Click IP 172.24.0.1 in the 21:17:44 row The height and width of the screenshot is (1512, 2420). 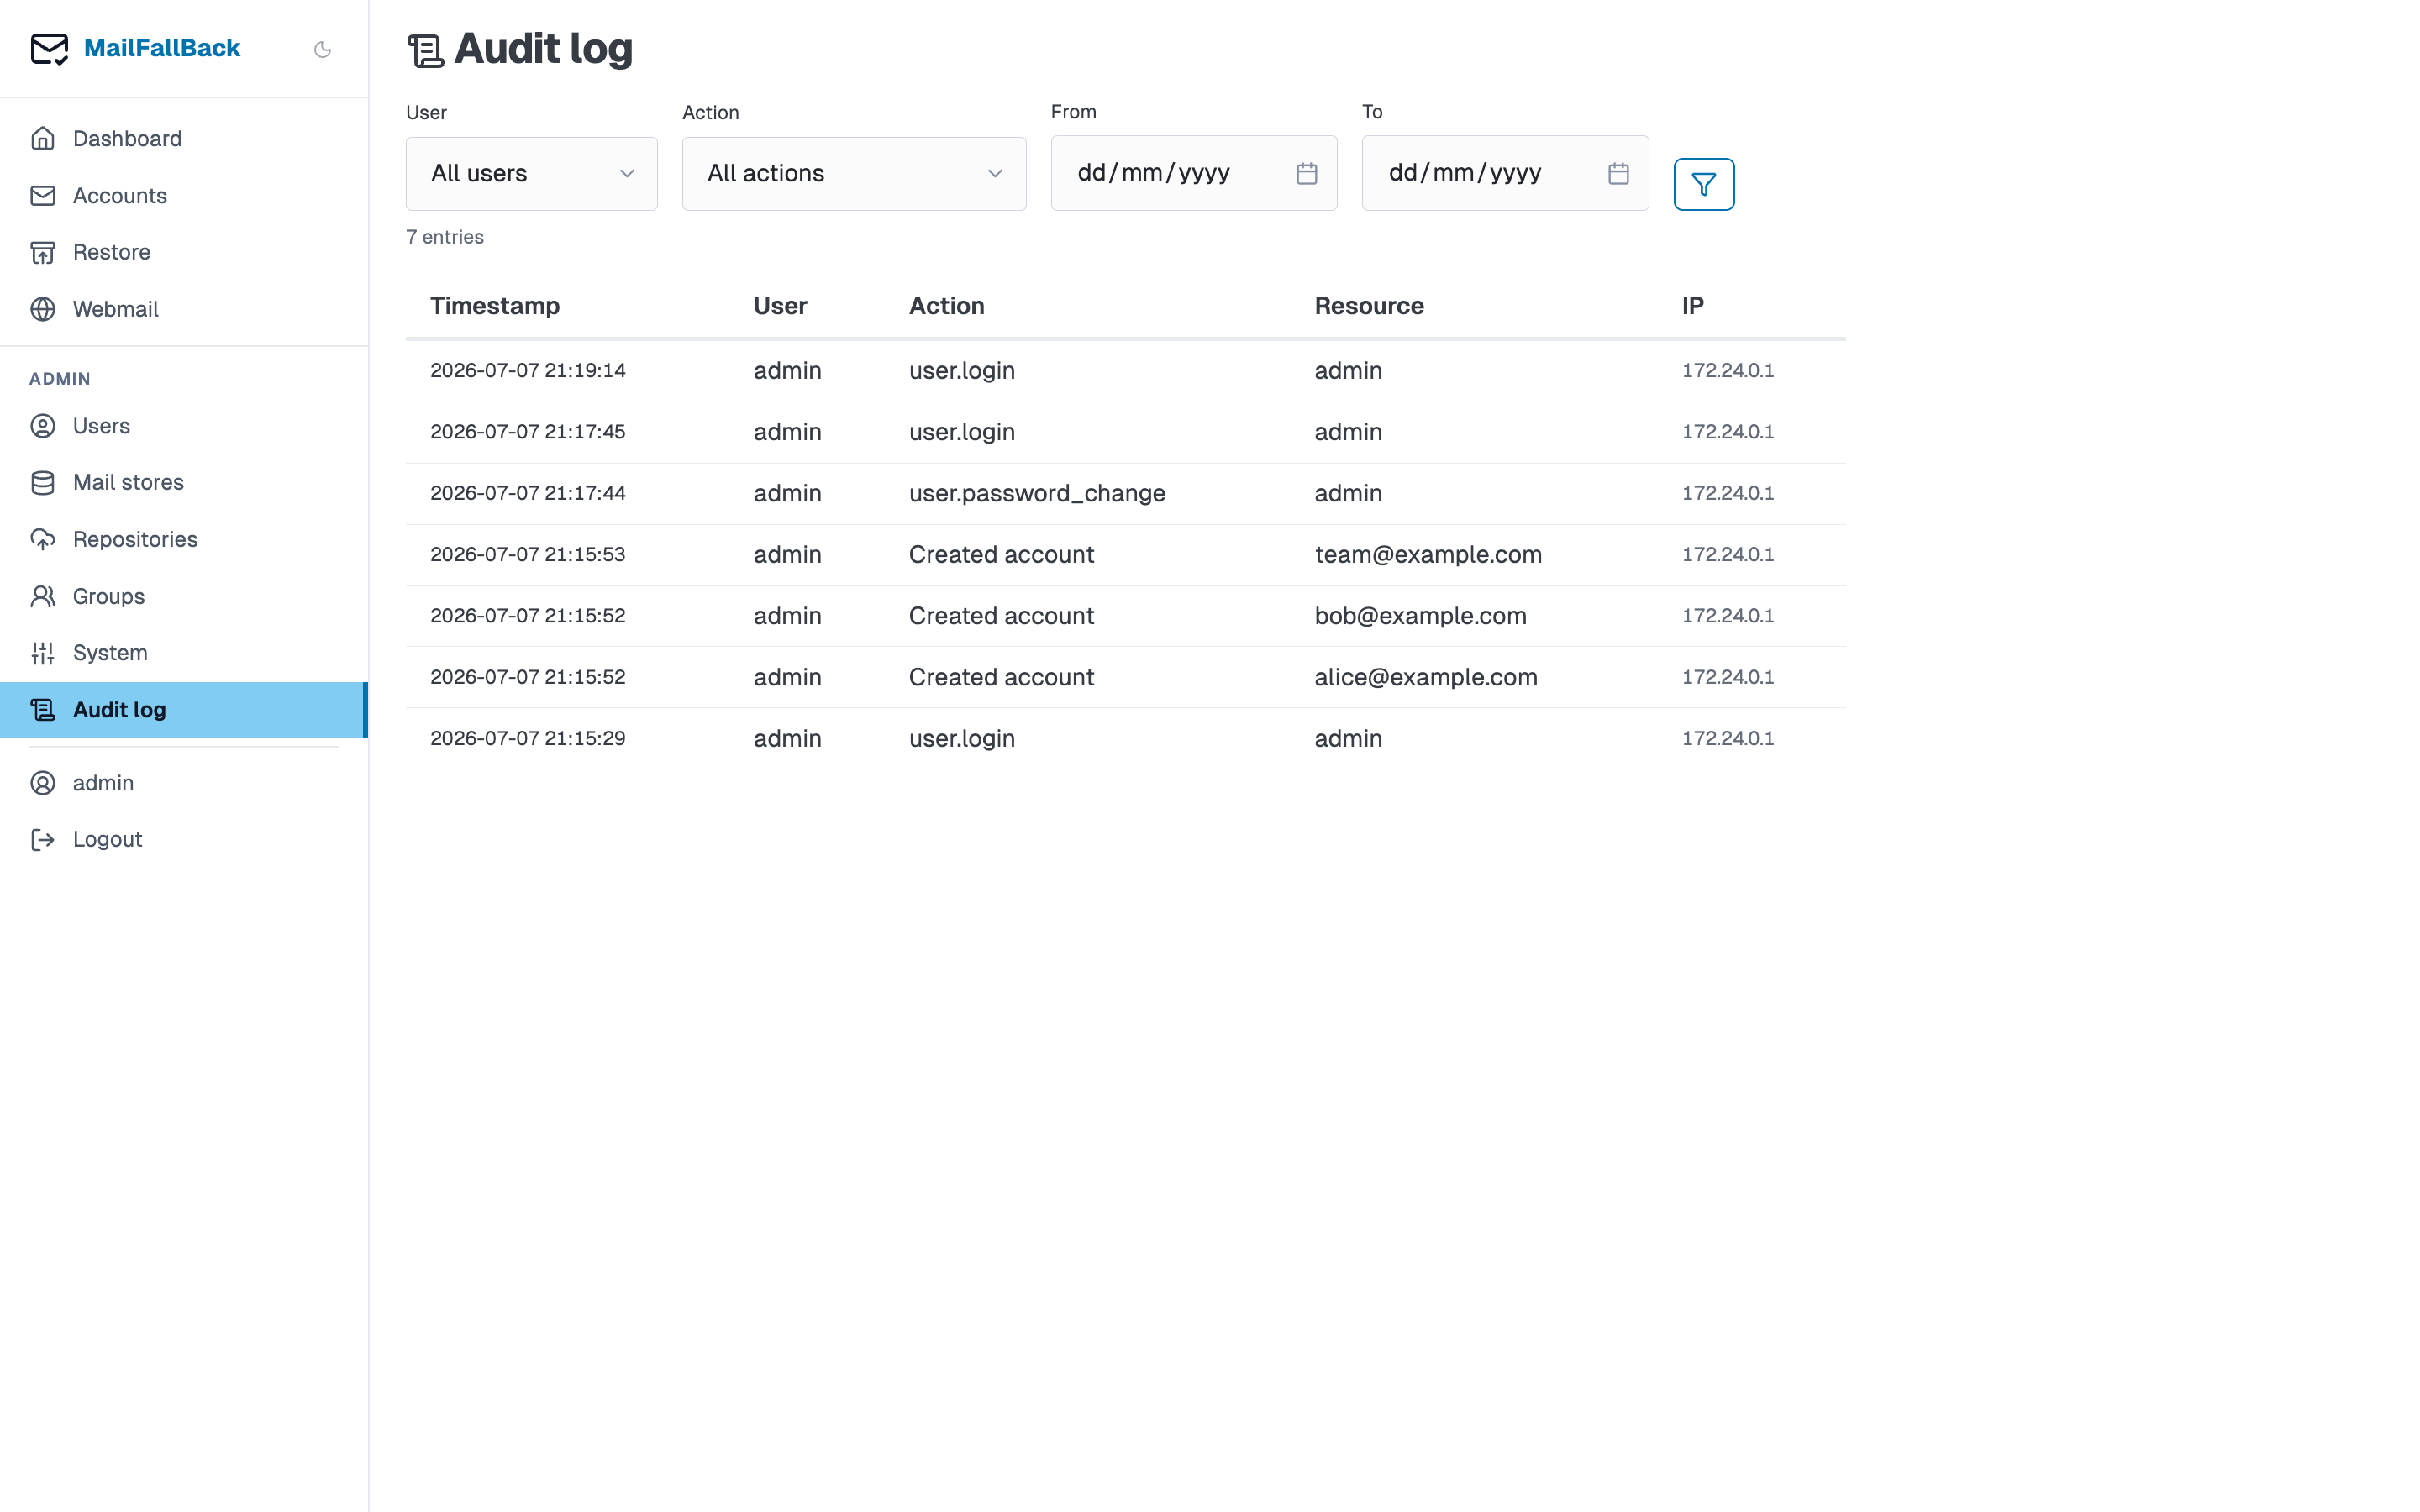pos(1728,493)
